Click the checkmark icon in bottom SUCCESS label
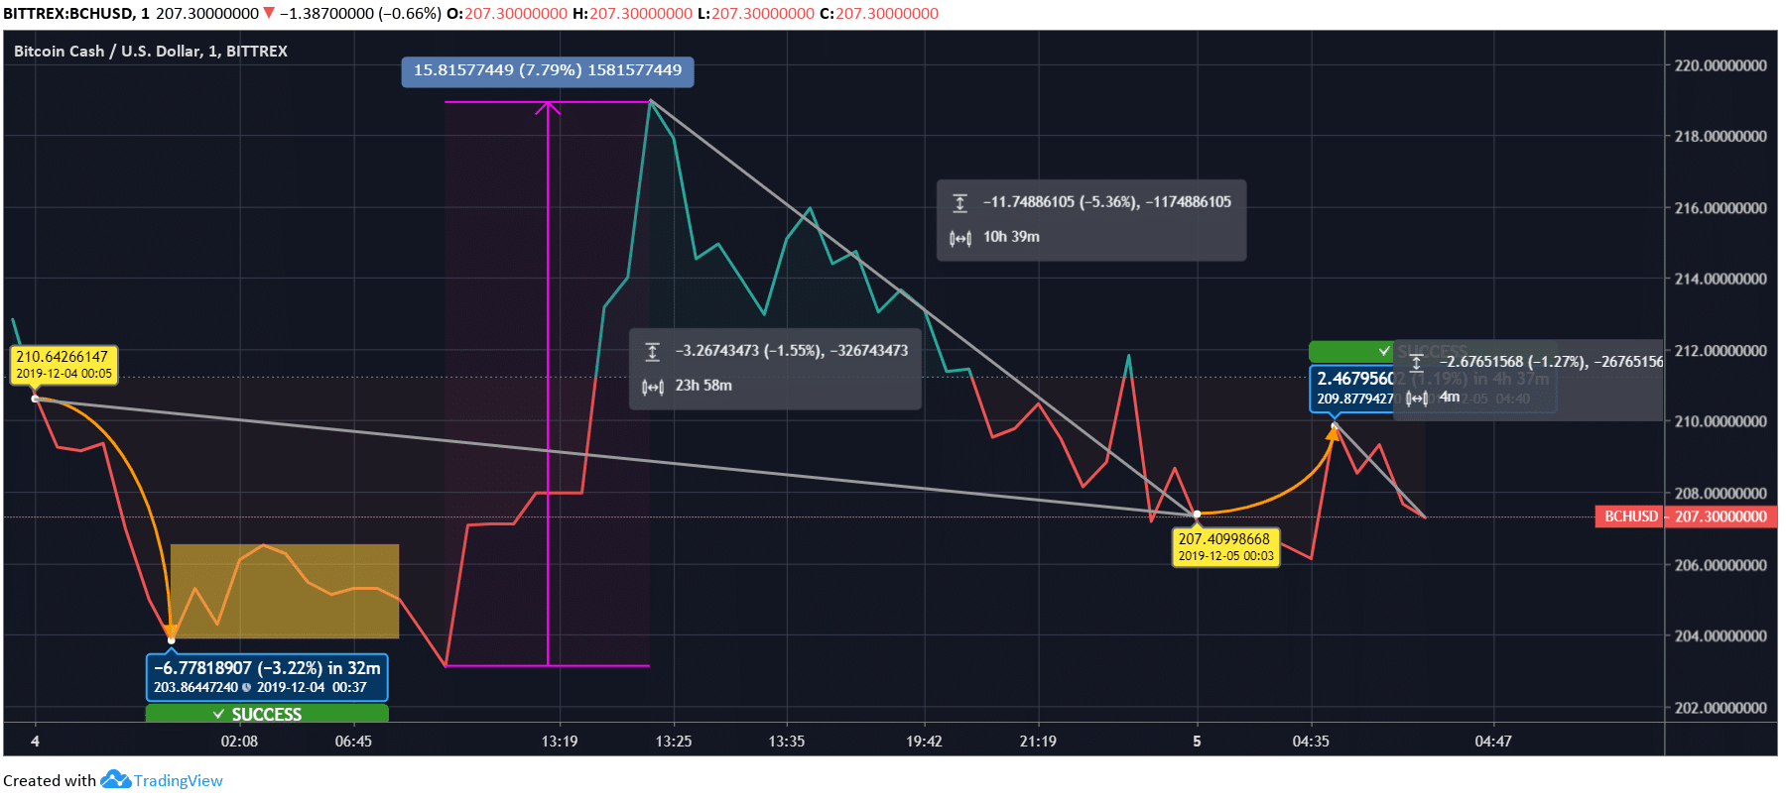The image size is (1786, 802). [218, 715]
